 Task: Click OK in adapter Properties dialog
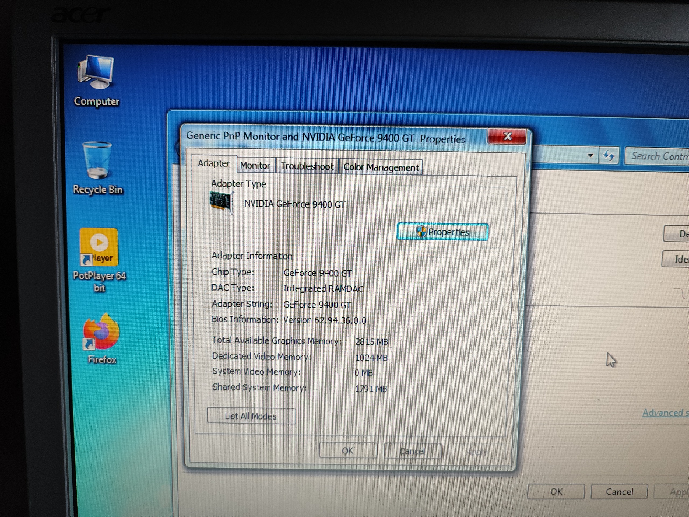(x=348, y=450)
